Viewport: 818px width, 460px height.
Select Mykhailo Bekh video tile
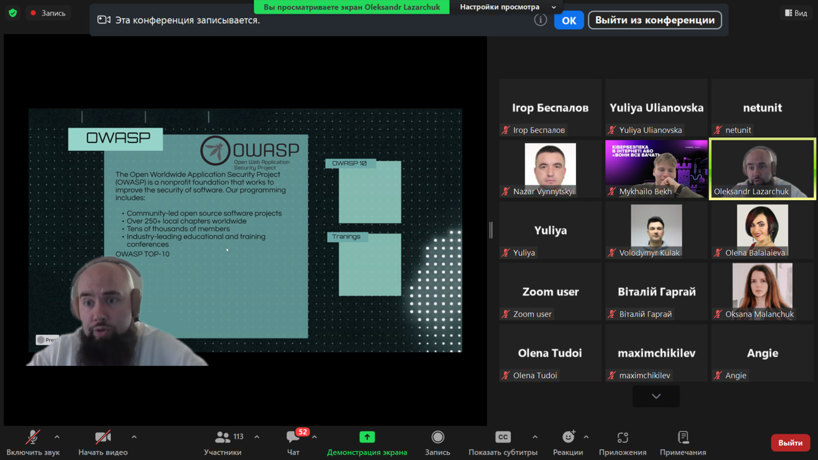tap(656, 169)
